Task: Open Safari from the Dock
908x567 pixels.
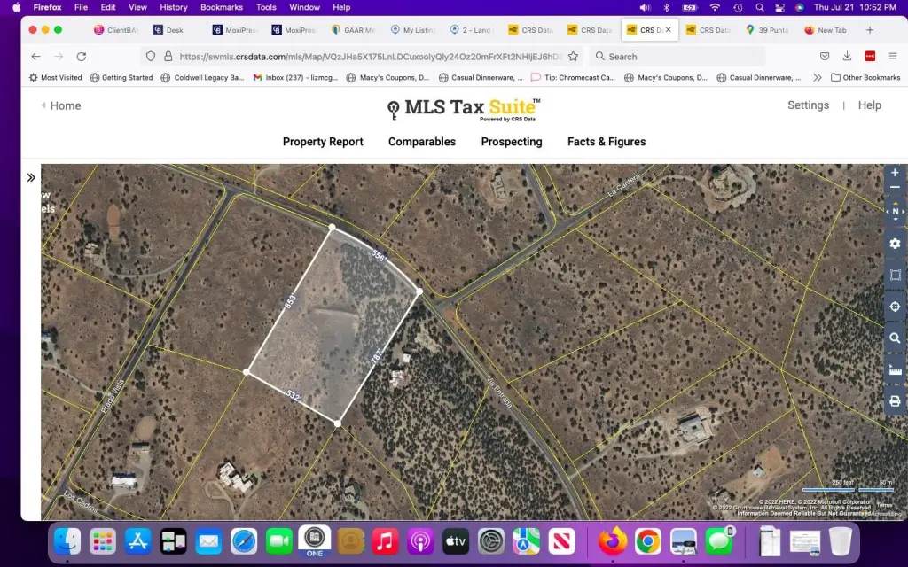Action: pos(244,540)
